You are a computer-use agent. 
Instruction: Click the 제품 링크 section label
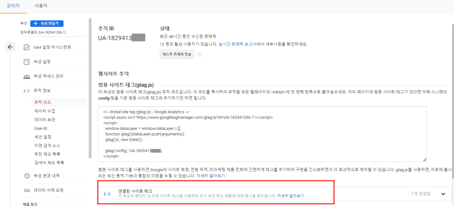[30, 204]
